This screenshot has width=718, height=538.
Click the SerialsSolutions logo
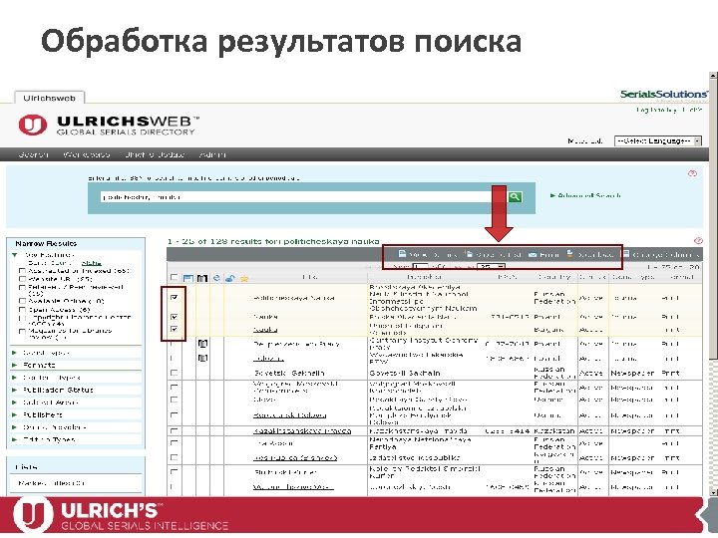(664, 95)
